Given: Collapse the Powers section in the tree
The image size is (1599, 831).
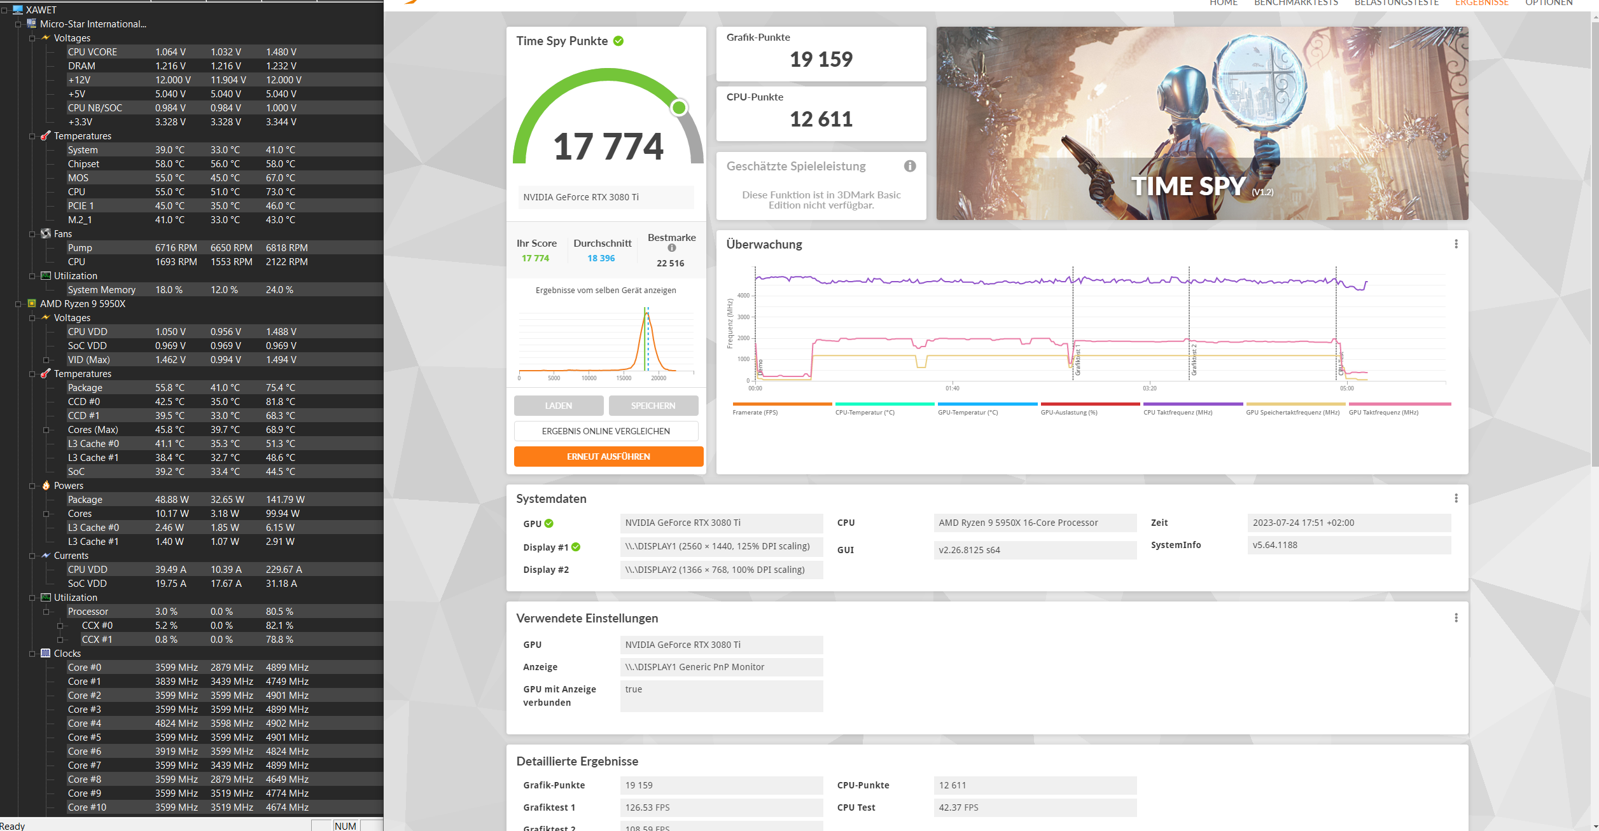Looking at the screenshot, I should pyautogui.click(x=32, y=486).
